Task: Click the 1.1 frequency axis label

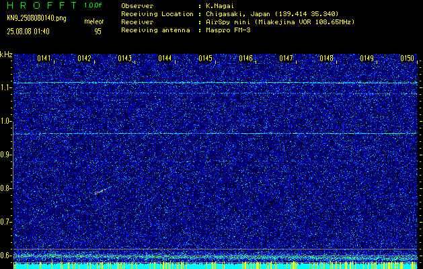Action: coord(6,87)
